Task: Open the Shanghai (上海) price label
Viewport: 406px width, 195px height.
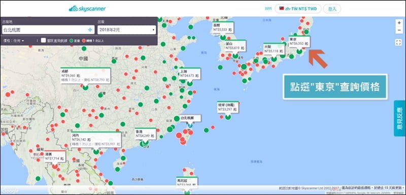Action: pyautogui.click(x=190, y=74)
